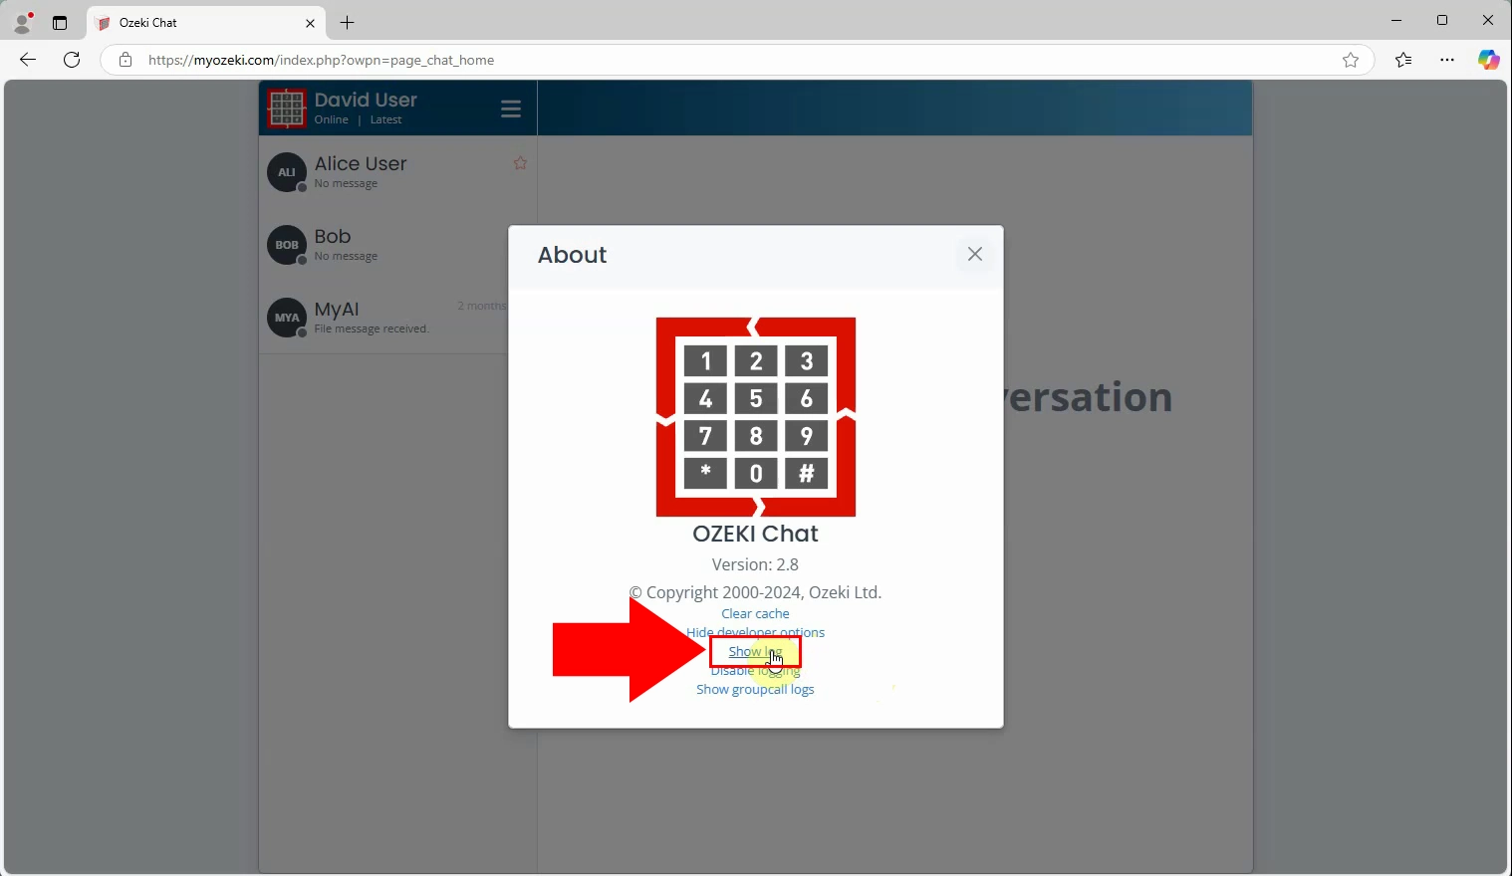Toggle favorite star for Alice User
The height and width of the screenshot is (876, 1512).
520,163
